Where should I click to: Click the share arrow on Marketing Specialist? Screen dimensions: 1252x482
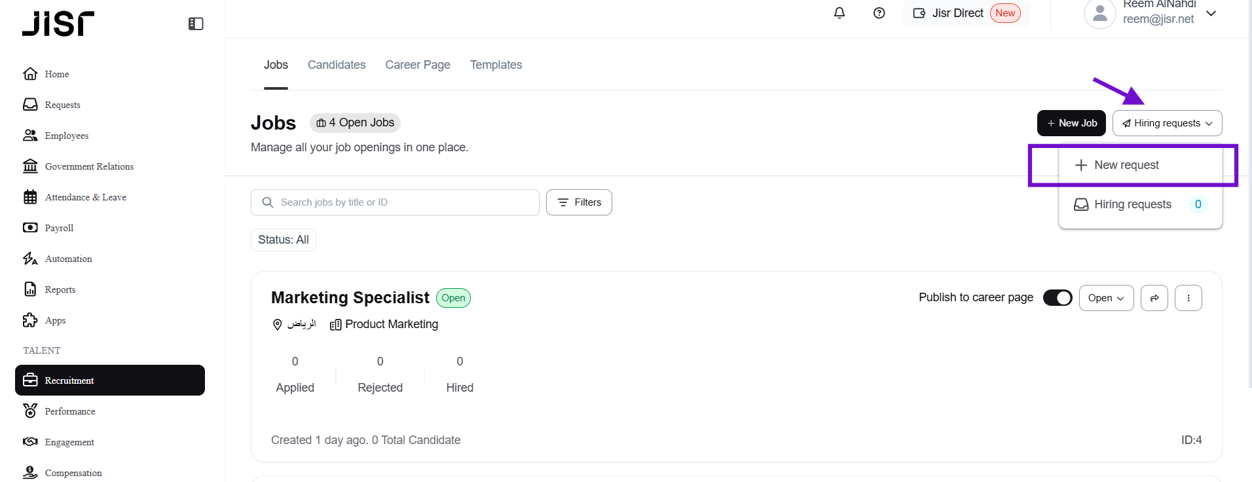tap(1154, 298)
